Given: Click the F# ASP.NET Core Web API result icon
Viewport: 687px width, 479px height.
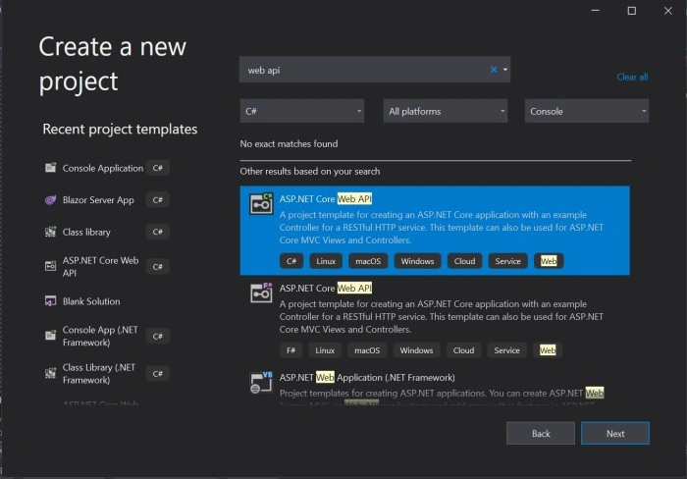Looking at the screenshot, I should point(261,293).
